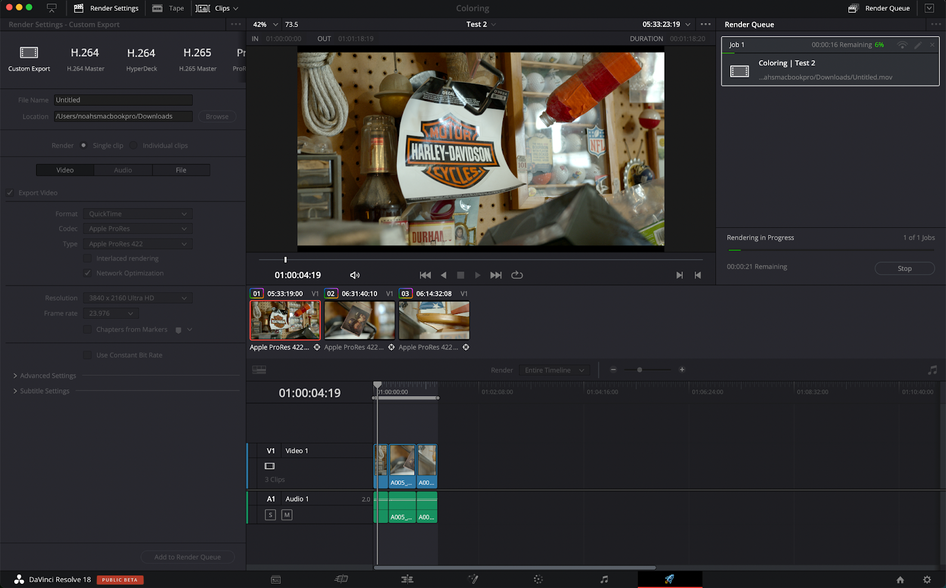Choose the H.264 Master preset

click(x=85, y=59)
